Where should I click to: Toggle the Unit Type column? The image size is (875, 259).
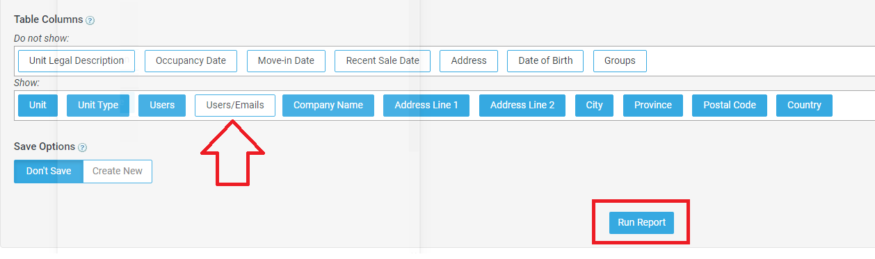(x=98, y=105)
